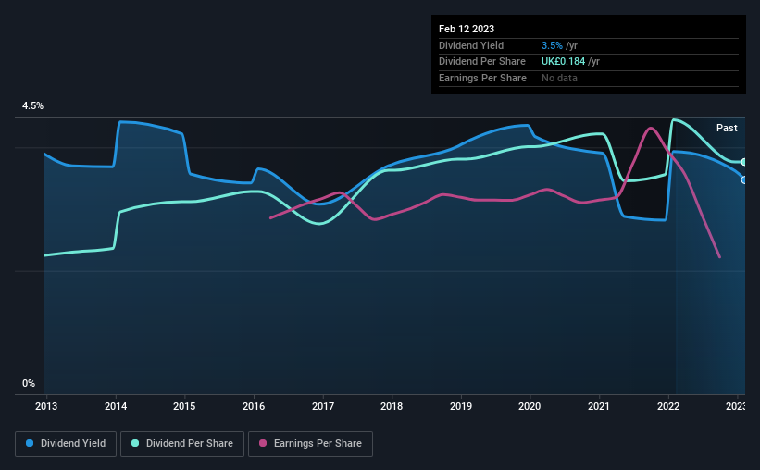Toggle the Dividend Per Share legend button
This screenshot has width=760, height=470.
(182, 444)
